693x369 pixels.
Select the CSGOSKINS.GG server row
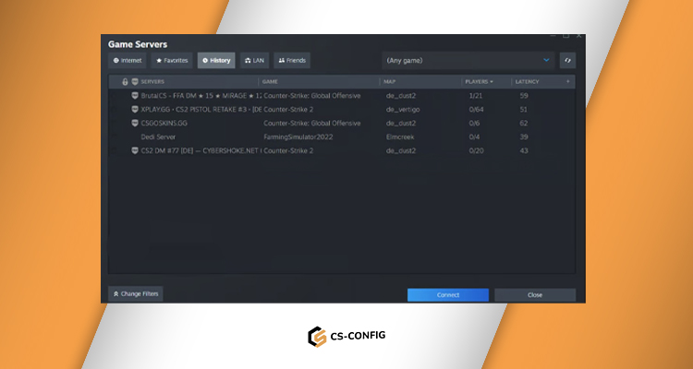(342, 123)
